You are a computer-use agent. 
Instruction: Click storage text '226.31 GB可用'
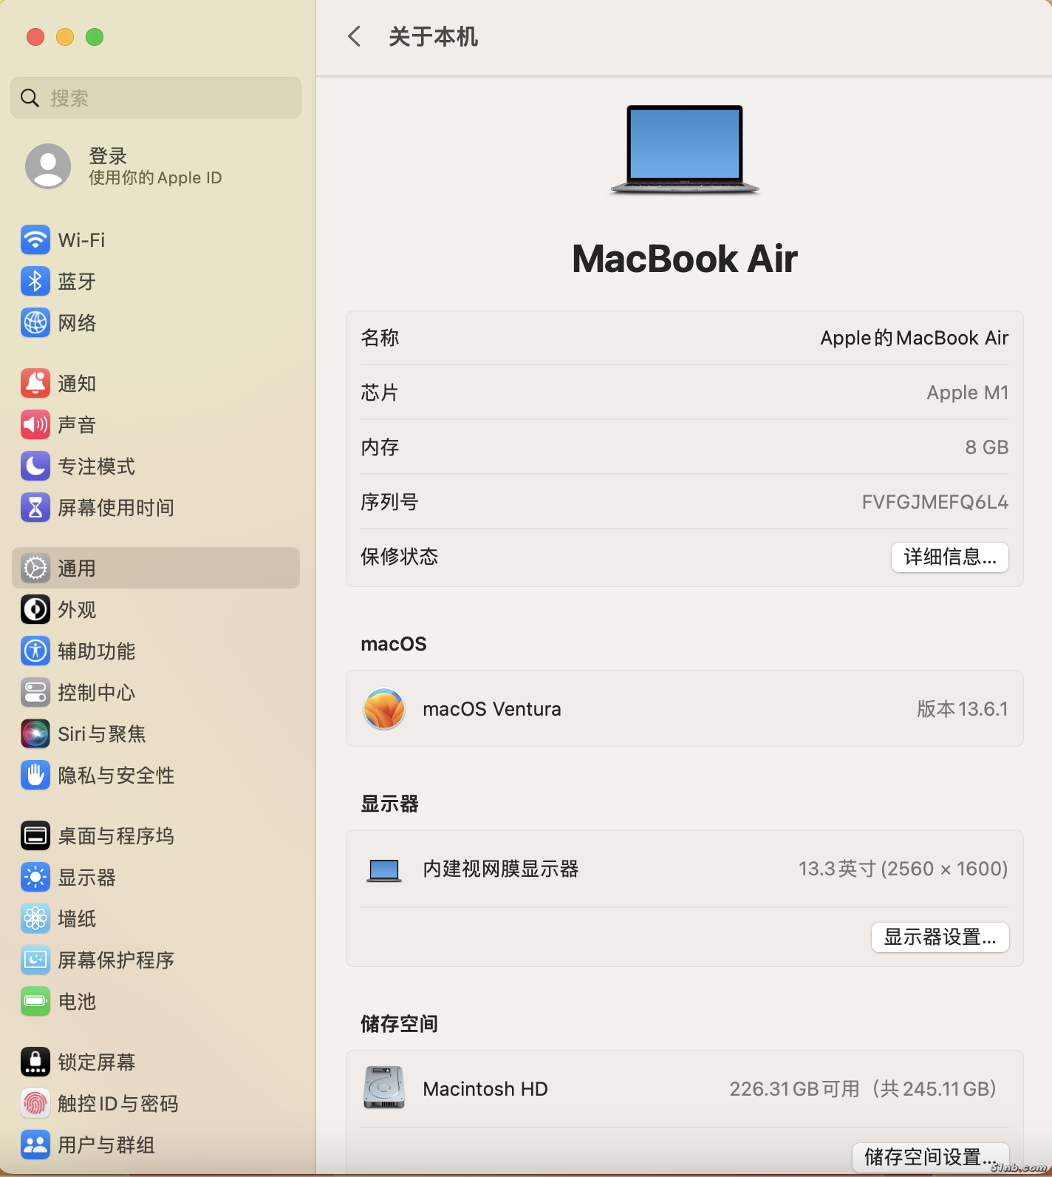[795, 1089]
